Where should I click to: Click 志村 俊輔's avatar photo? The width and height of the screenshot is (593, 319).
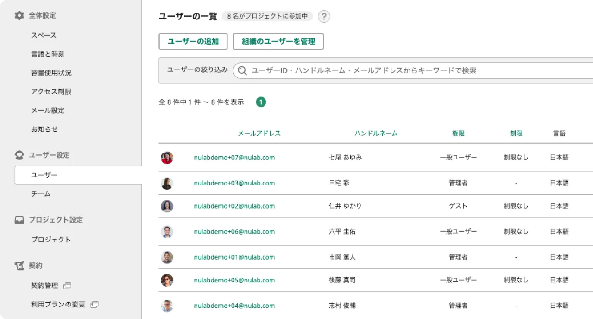(167, 306)
